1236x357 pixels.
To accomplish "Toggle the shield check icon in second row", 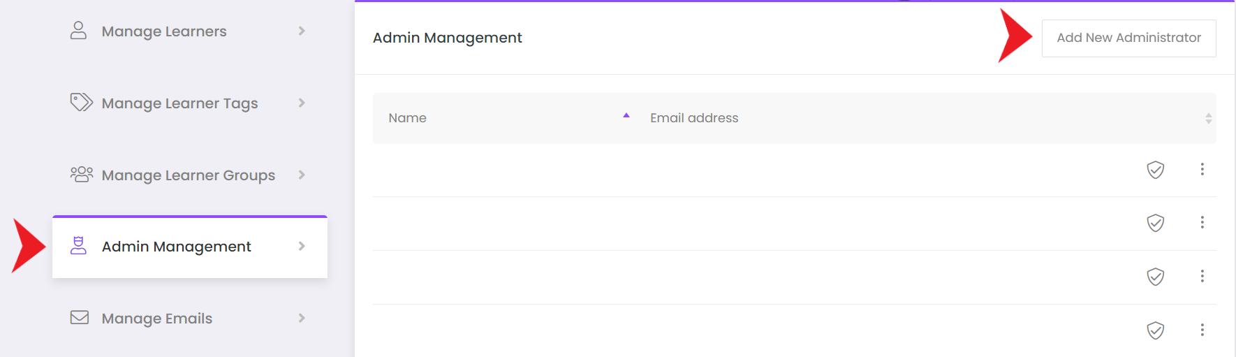I will coord(1156,223).
